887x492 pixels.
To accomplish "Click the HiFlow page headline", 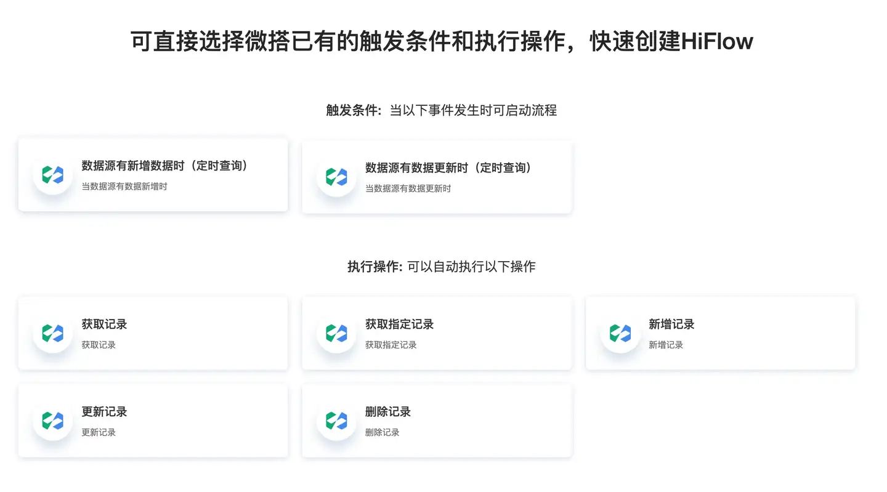I will [x=442, y=41].
